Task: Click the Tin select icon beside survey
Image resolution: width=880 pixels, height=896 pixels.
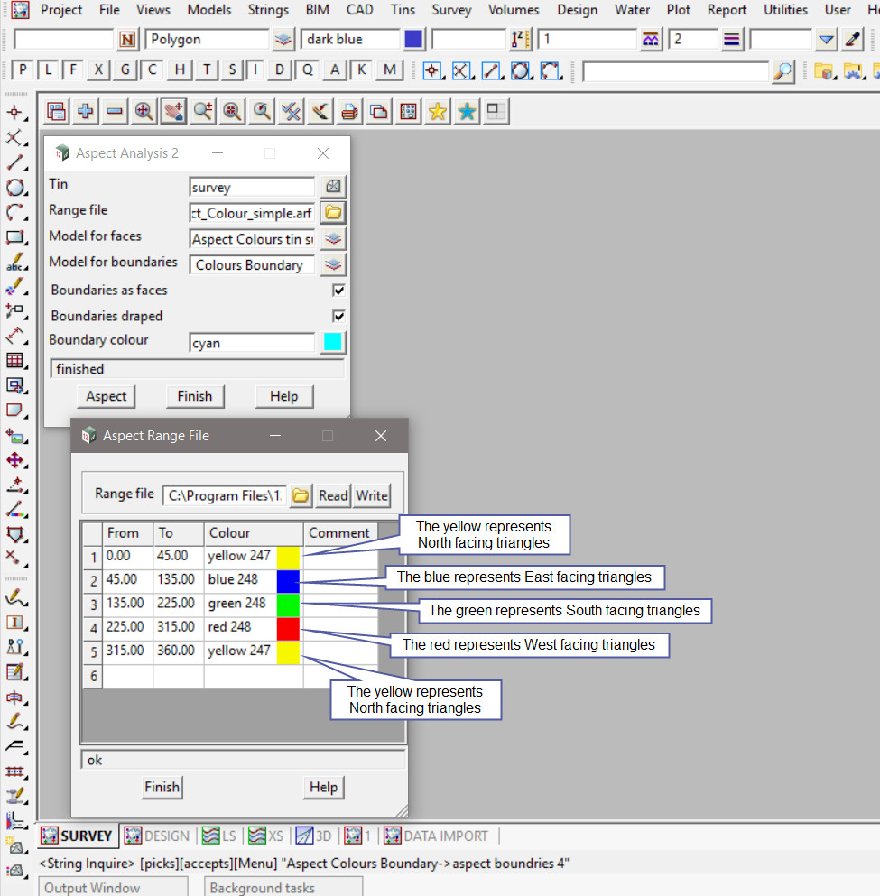Action: coord(334,187)
